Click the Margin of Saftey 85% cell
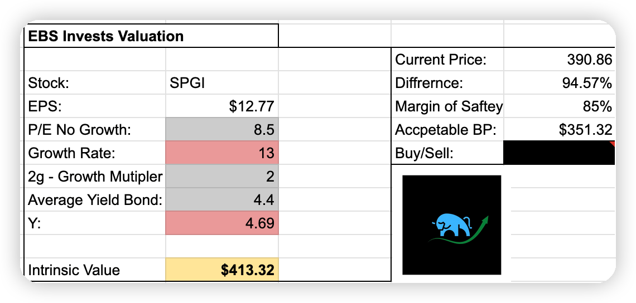Viewport: 636px width, 303px height. click(558, 106)
